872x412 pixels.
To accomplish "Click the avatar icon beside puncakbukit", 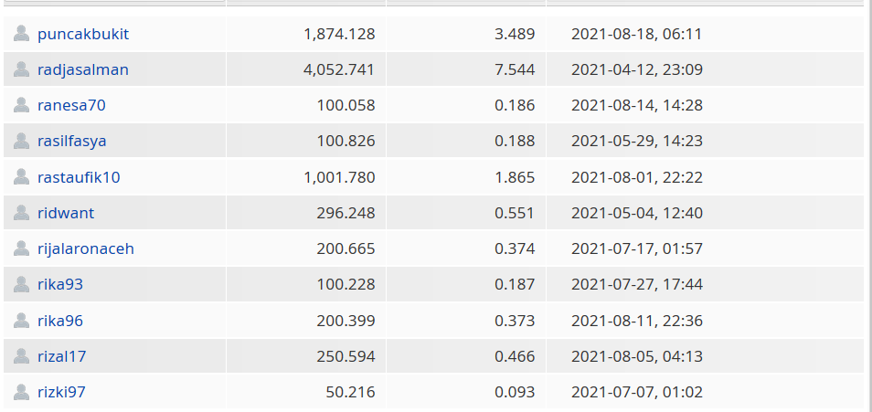I will tap(21, 34).
